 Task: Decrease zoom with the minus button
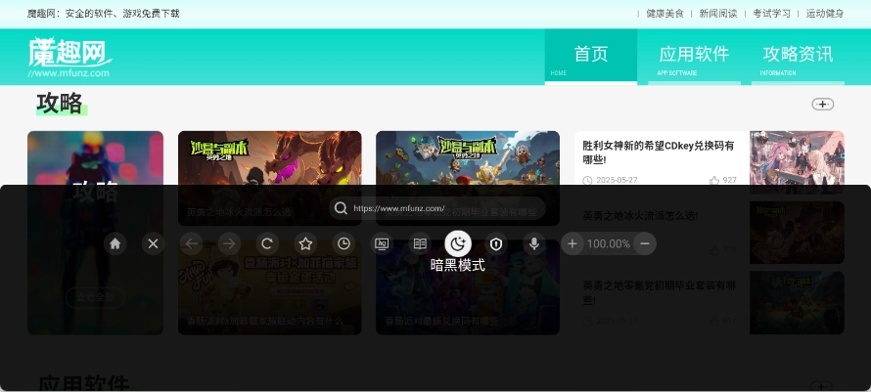pos(645,243)
